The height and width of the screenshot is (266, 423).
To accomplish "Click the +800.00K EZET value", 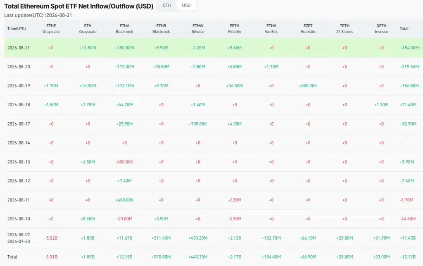I will (308, 86).
